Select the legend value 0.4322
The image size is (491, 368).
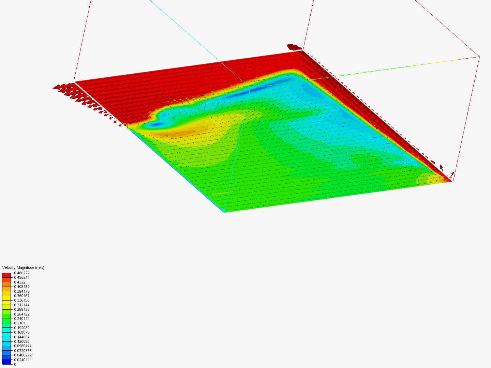(x=20, y=282)
